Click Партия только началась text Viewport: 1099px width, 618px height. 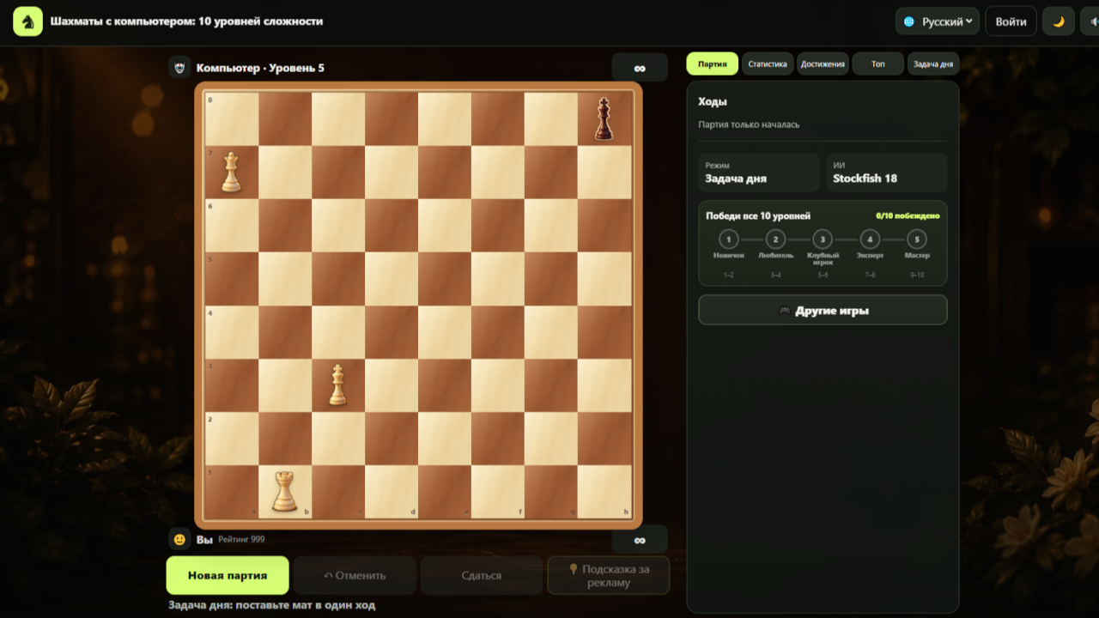tap(749, 124)
